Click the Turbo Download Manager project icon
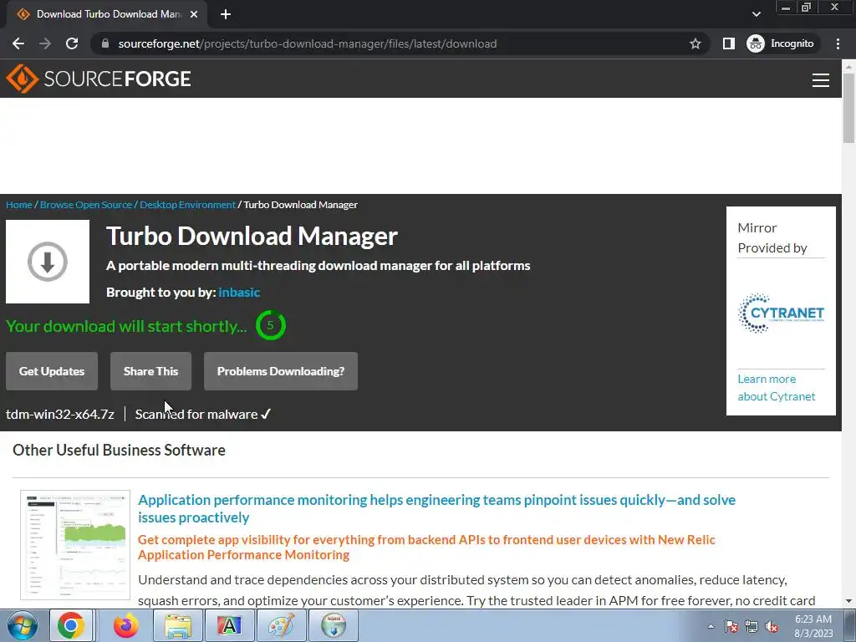This screenshot has height=642, width=856. [x=48, y=262]
